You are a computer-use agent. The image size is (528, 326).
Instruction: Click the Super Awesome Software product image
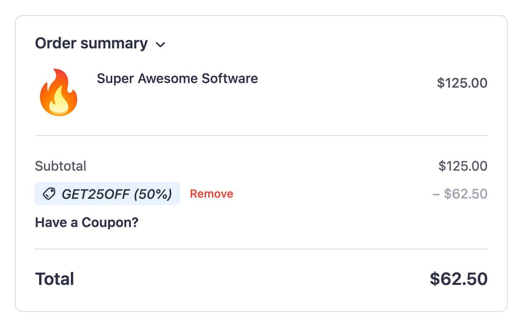pos(60,92)
